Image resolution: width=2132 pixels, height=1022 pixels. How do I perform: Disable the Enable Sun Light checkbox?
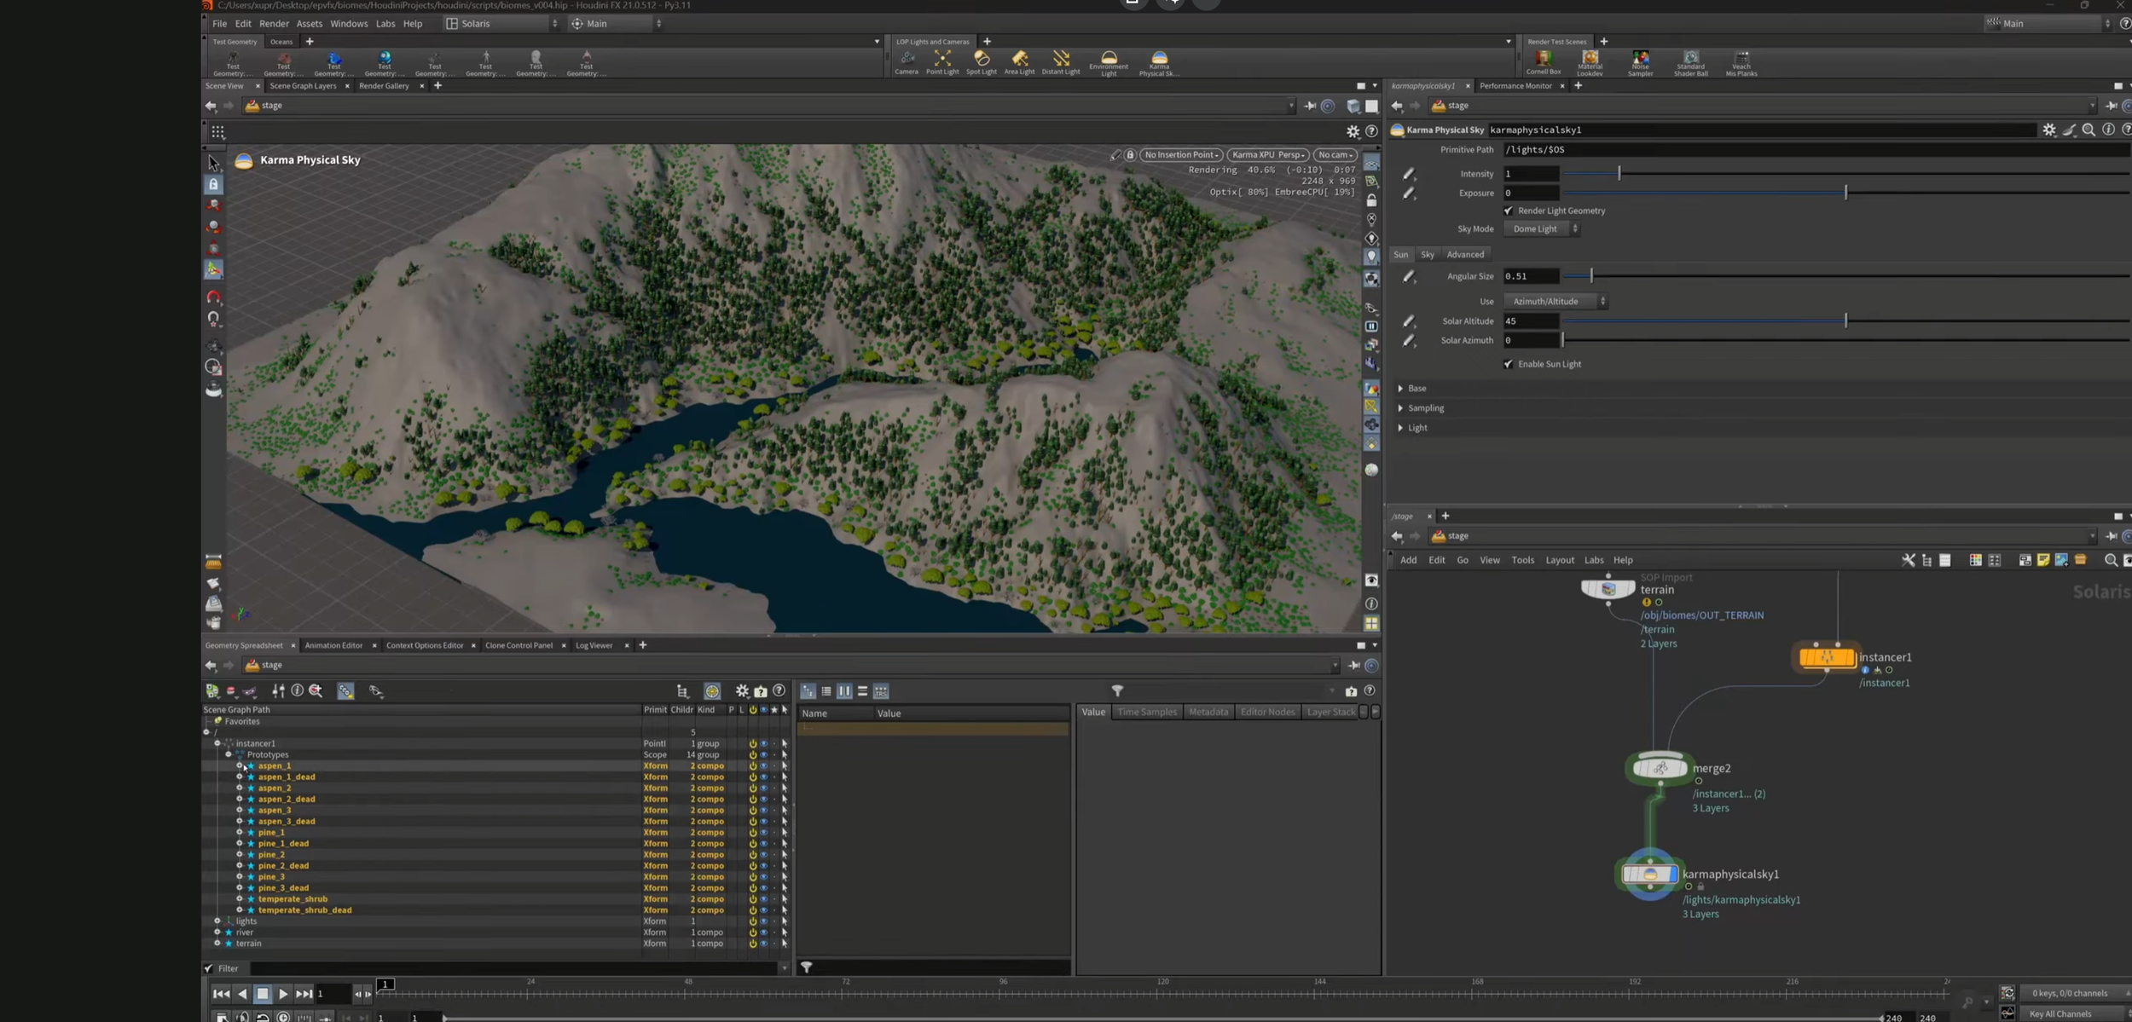click(x=1509, y=364)
